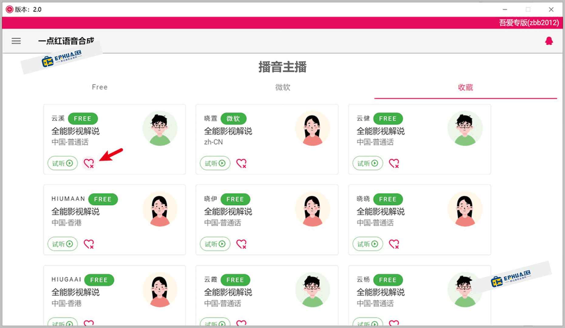Click the 微软 badge on 晓萱
Image resolution: width=565 pixels, height=328 pixels.
233,118
